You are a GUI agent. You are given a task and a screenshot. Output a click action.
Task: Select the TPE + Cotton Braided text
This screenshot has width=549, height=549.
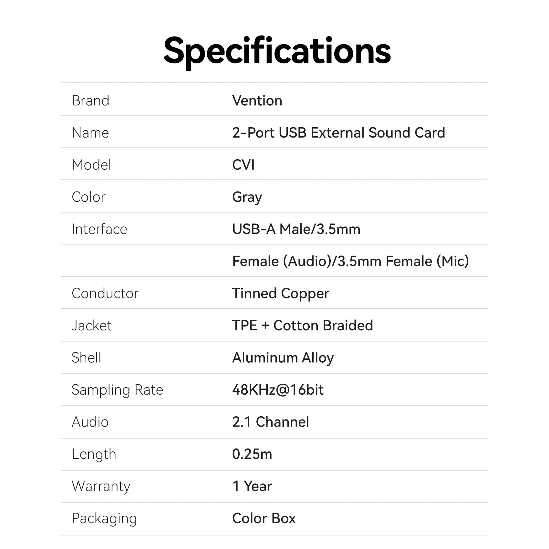pos(303,325)
